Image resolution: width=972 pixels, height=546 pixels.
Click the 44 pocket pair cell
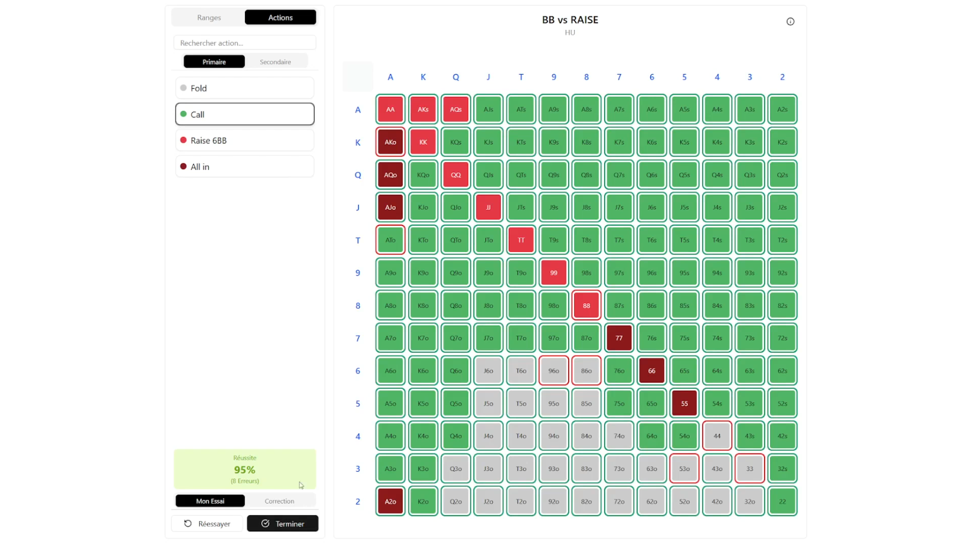(x=717, y=436)
